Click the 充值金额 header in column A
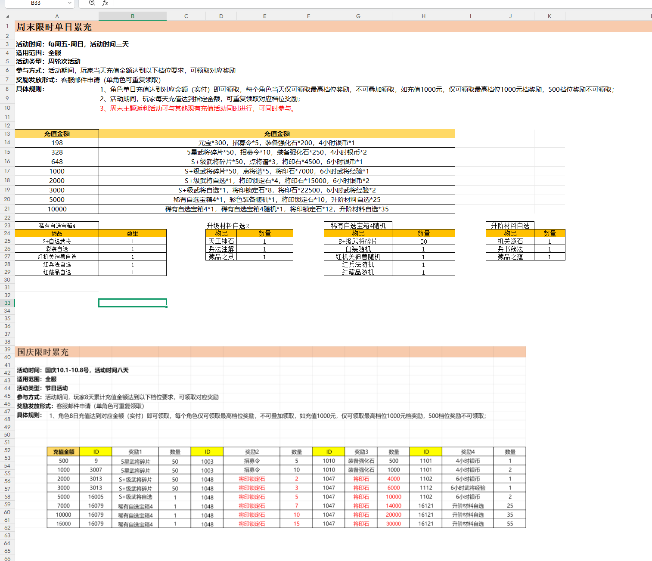The height and width of the screenshot is (561, 652). [57, 134]
